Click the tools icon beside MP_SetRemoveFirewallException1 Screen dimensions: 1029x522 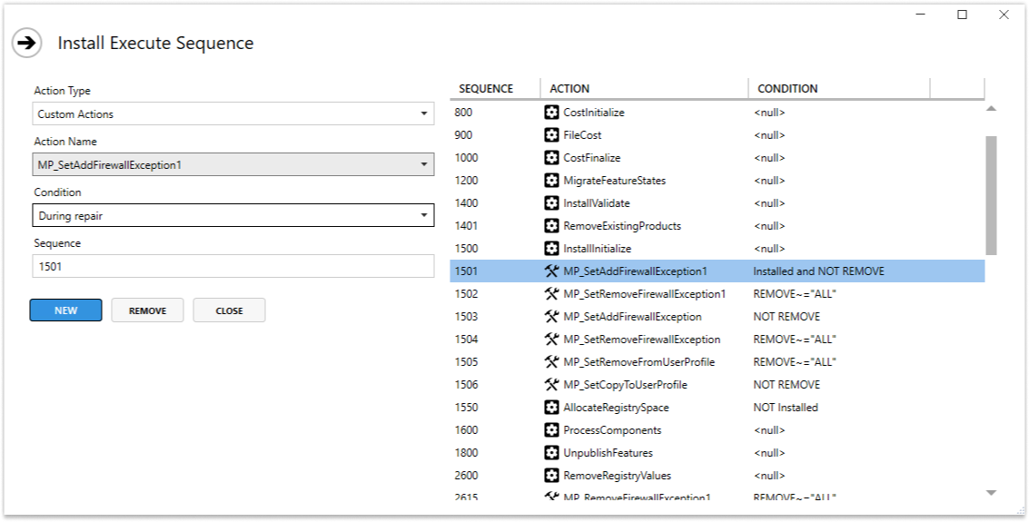[x=552, y=294]
